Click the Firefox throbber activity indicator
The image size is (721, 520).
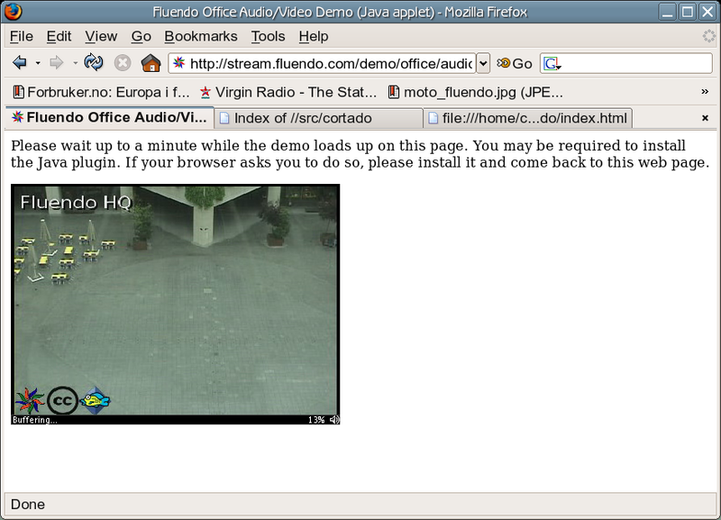(x=709, y=36)
